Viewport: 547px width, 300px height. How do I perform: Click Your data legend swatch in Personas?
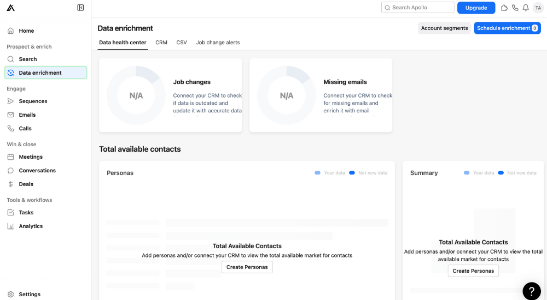[317, 173]
